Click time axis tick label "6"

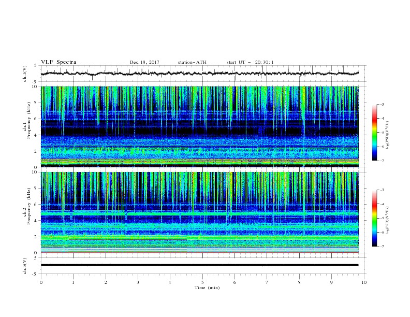pyautogui.click(x=235, y=282)
